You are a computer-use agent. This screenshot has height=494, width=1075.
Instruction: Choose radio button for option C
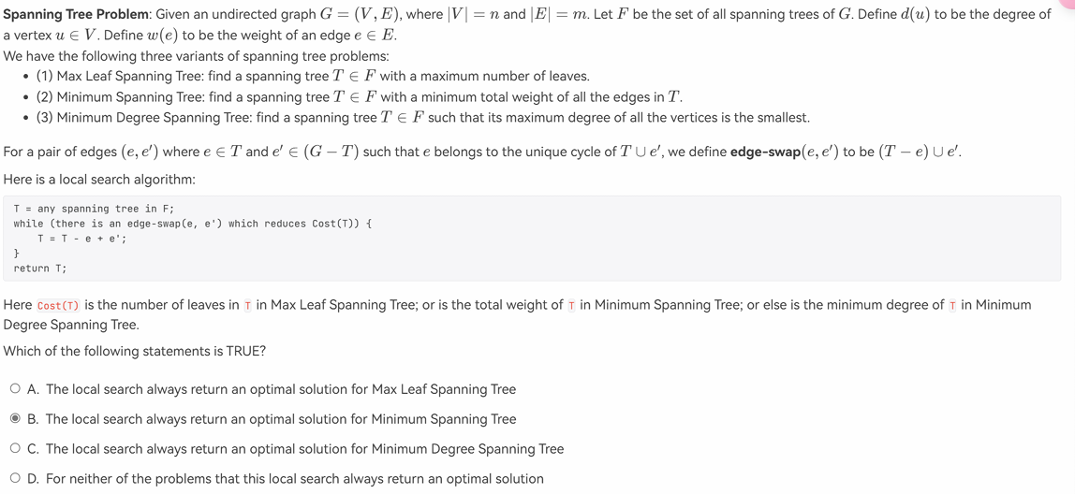pos(15,449)
